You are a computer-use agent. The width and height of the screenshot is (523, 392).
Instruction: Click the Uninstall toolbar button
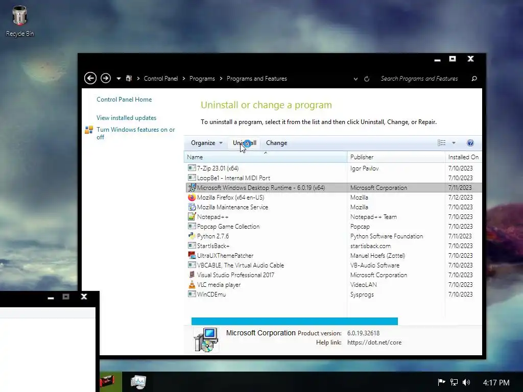point(245,143)
